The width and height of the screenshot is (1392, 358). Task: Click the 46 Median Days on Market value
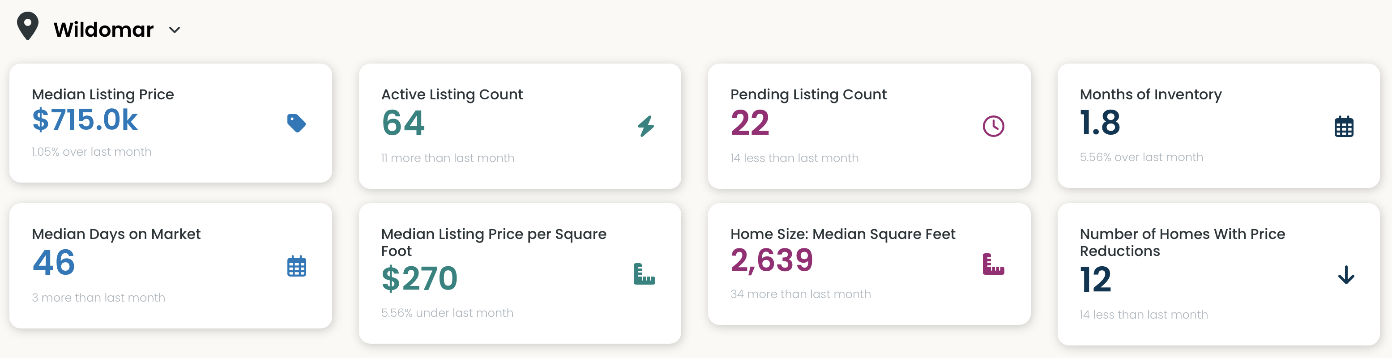point(54,263)
